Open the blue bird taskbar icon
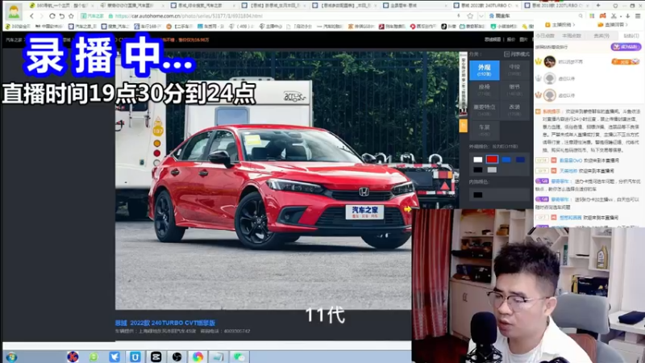645x363 pixels. point(114,357)
